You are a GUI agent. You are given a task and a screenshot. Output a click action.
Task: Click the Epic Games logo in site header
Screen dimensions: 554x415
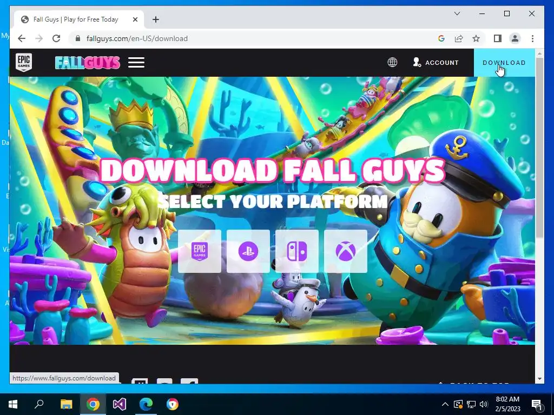tap(24, 62)
